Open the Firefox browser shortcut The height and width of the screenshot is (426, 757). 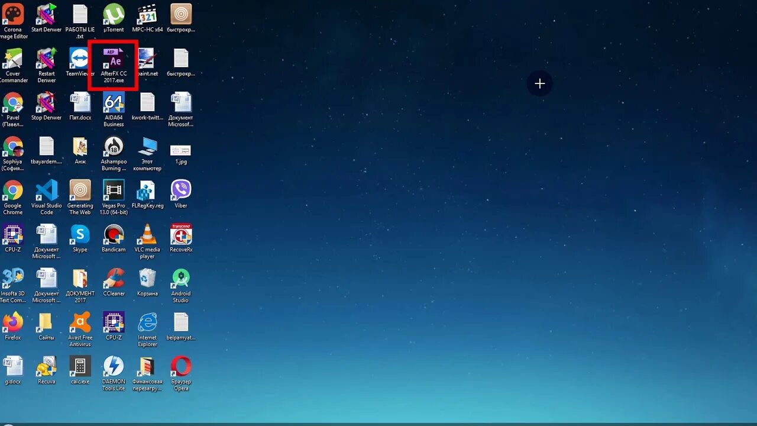click(x=13, y=327)
